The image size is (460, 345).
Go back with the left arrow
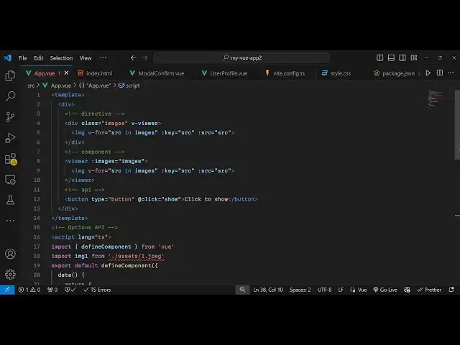[133, 57]
